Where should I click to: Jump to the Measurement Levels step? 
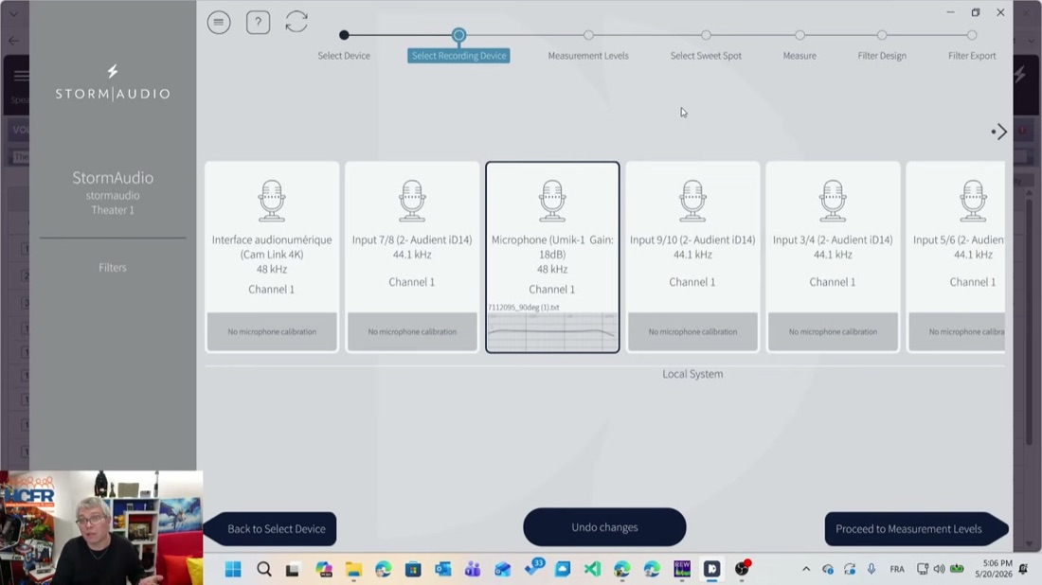click(588, 56)
